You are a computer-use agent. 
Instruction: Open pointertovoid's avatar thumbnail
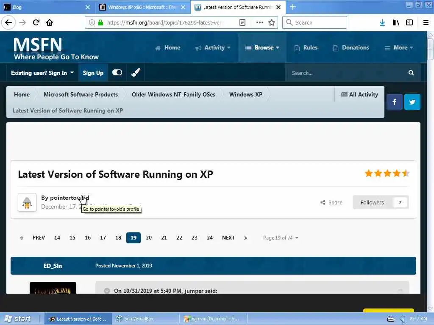pyautogui.click(x=27, y=202)
